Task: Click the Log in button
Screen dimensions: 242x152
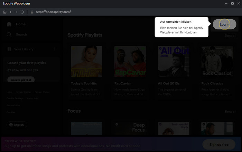Action: (x=224, y=24)
